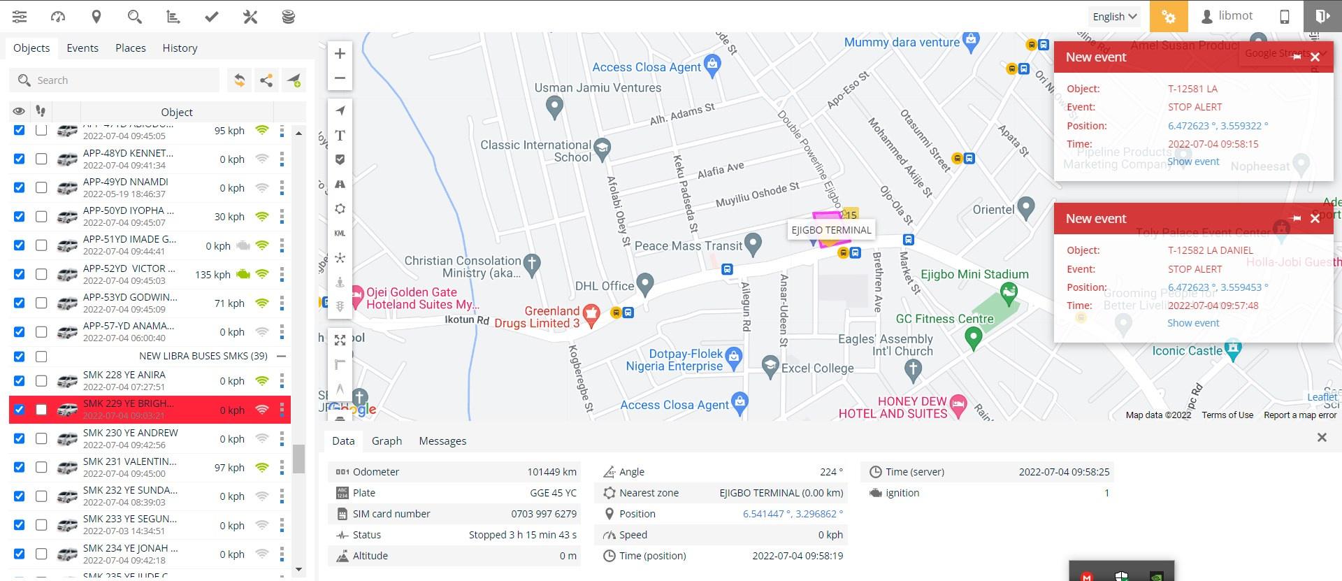
Task: Open the libmot user account link
Action: pos(1227,16)
